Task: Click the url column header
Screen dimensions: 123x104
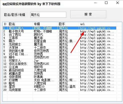Action: tap(97, 24)
